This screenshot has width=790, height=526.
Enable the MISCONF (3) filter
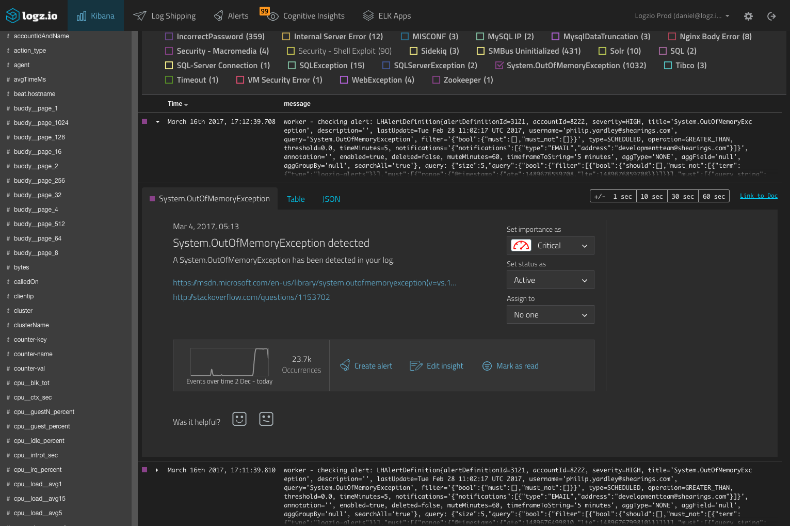pos(404,36)
